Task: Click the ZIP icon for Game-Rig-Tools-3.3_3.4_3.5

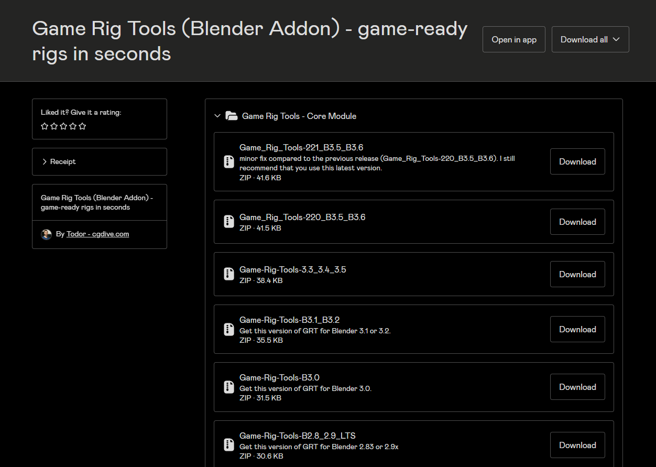Action: click(x=228, y=274)
